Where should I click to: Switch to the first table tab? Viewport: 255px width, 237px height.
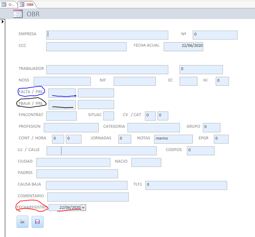coord(8,5)
